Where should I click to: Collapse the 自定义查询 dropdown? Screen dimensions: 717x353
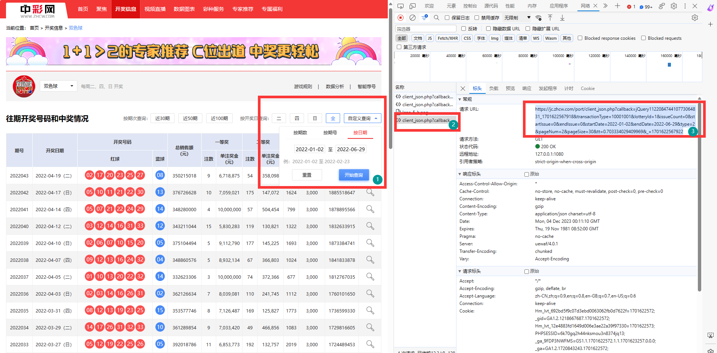pos(363,119)
